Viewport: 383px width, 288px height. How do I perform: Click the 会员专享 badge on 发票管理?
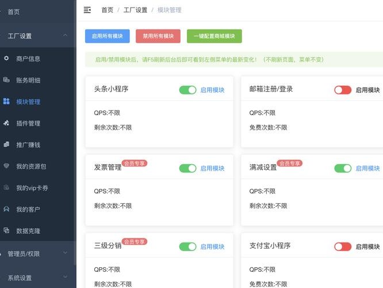[135, 163]
